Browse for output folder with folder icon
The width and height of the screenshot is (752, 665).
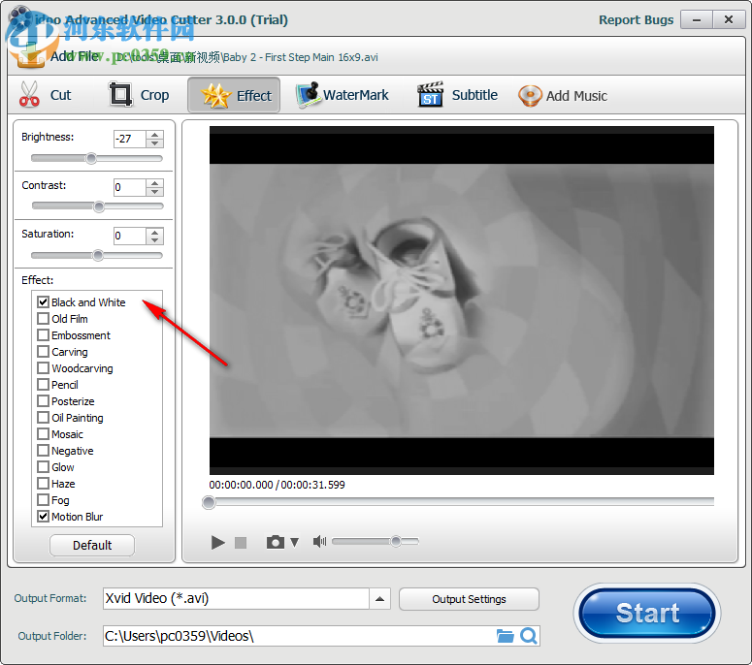click(505, 636)
